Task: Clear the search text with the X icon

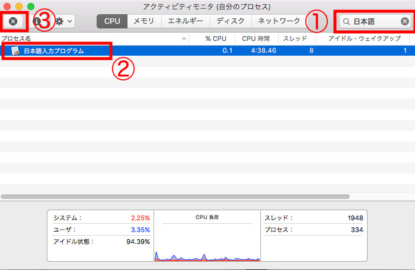Action: point(404,21)
